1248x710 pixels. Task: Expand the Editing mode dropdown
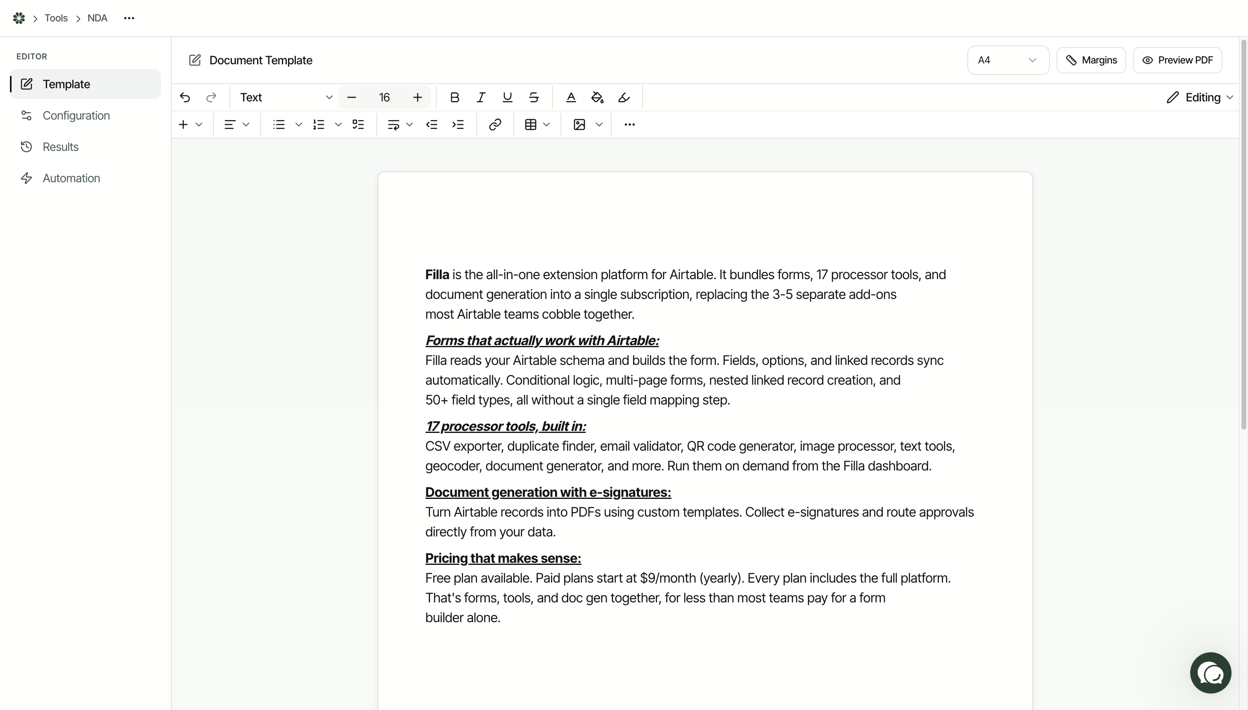coord(1200,98)
